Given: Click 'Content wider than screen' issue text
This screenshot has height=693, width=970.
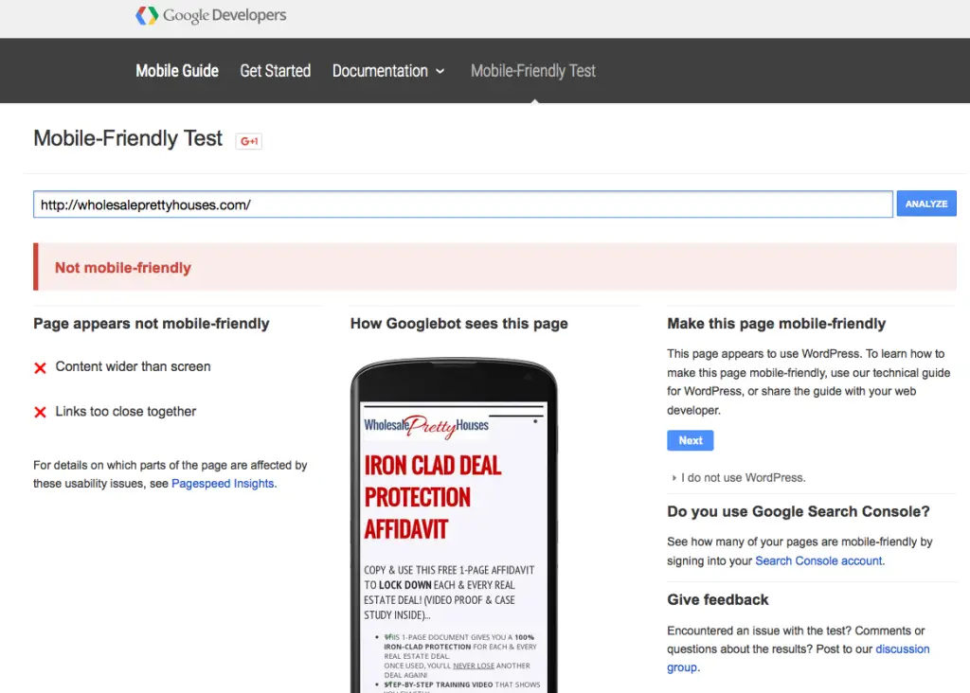Looking at the screenshot, I should click(133, 366).
